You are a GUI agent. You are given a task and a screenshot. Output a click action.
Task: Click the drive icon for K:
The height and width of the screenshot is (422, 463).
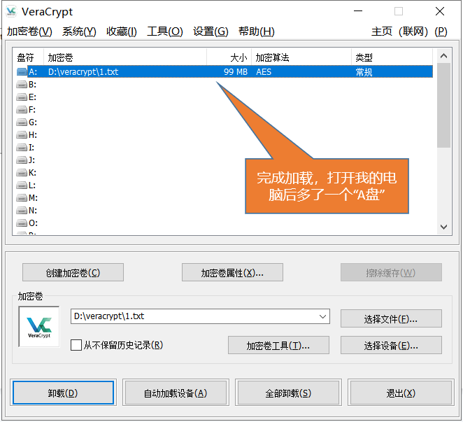22,173
